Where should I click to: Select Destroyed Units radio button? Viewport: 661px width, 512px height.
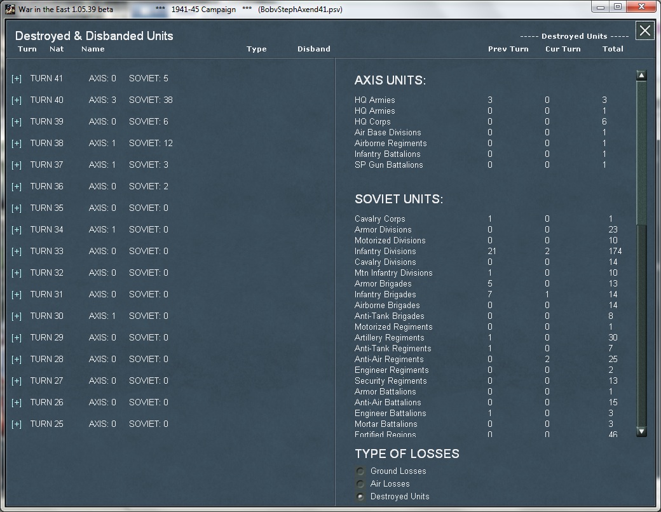click(360, 496)
